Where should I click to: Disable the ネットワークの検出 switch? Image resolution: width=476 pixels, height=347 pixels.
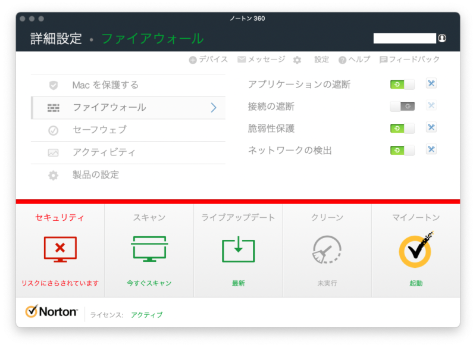click(x=401, y=149)
